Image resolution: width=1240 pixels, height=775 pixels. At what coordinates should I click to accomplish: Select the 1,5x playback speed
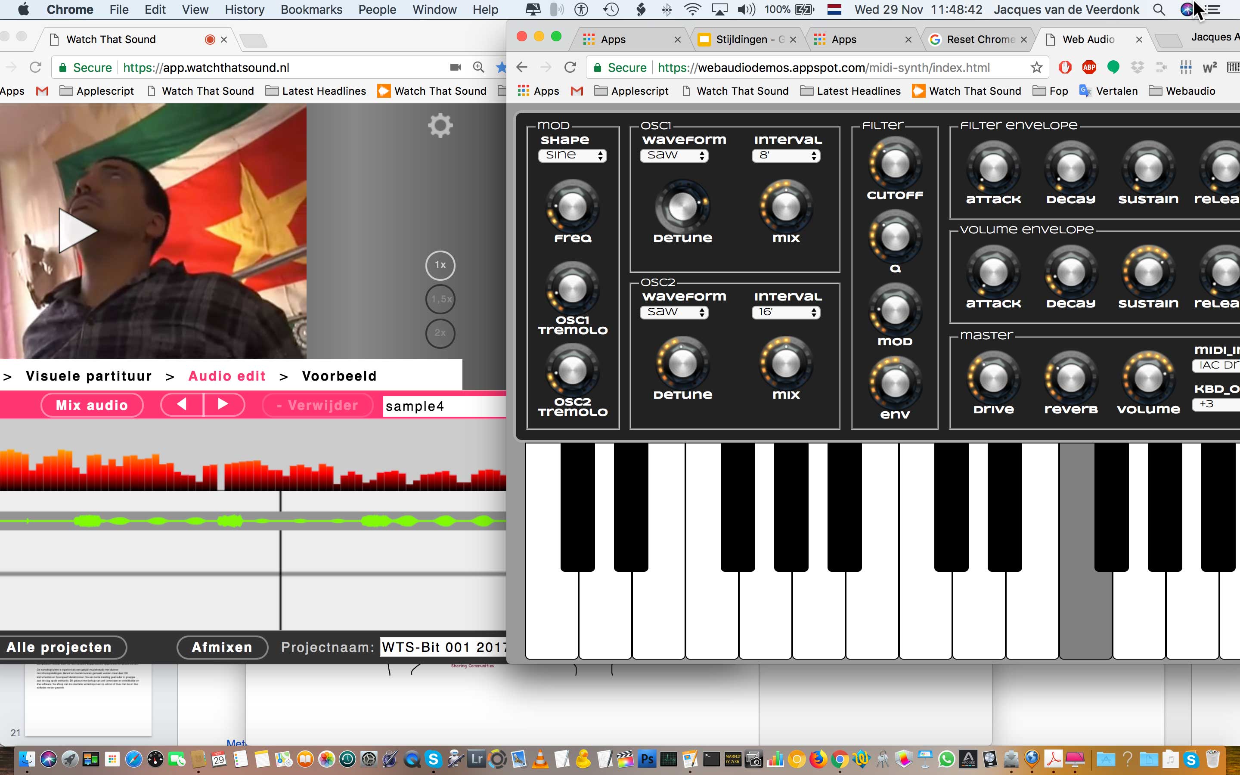(440, 299)
